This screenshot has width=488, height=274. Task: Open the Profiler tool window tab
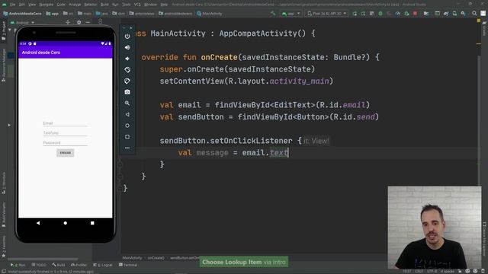tap(79, 265)
